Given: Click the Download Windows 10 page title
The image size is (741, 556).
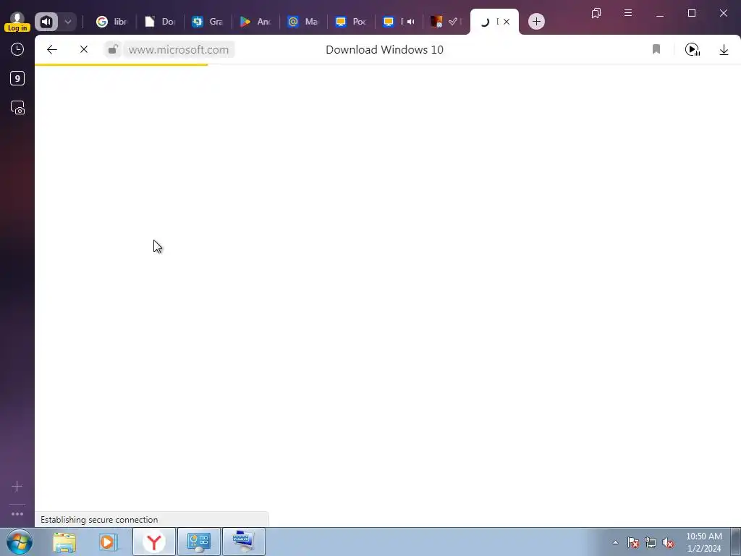Looking at the screenshot, I should point(385,50).
